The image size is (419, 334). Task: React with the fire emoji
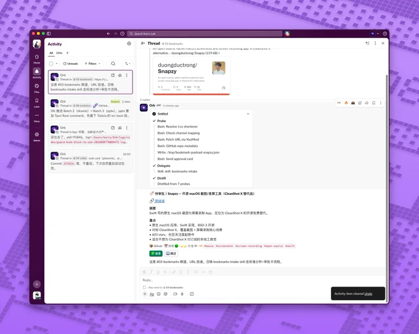(346, 103)
